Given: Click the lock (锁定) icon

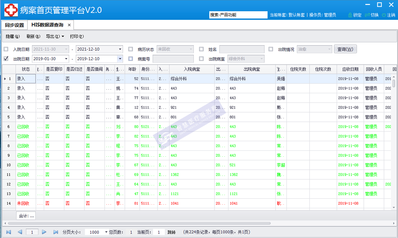Looking at the screenshot, I should pos(350,15).
